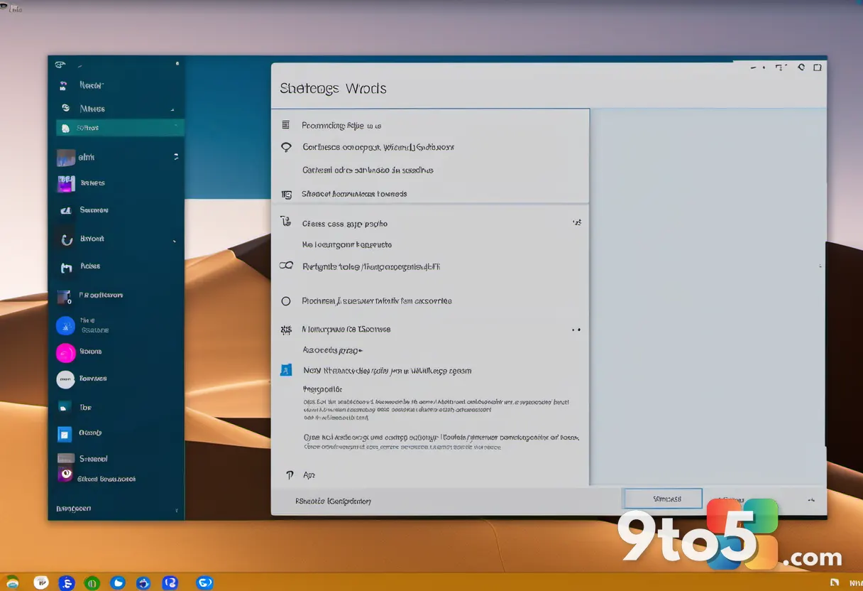Click the blue circle icon in sidebar
The width and height of the screenshot is (863, 591).
pyautogui.click(x=65, y=325)
